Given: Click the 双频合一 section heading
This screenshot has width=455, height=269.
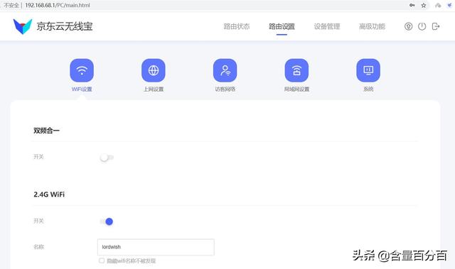Looking at the screenshot, I should point(46,131).
